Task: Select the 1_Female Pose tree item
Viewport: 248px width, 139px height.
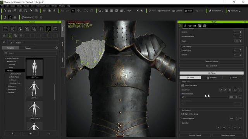Action: (x=15, y=74)
